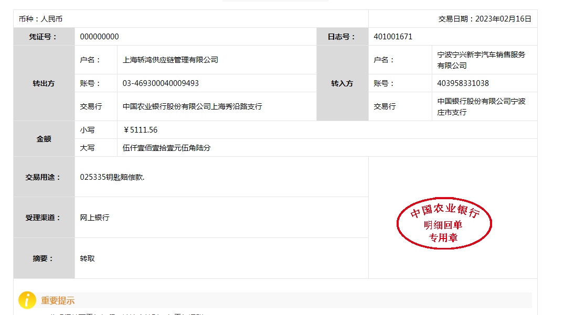This screenshot has width=565, height=315.
Task: Click payer account 03-469300040009493
Action: (161, 83)
